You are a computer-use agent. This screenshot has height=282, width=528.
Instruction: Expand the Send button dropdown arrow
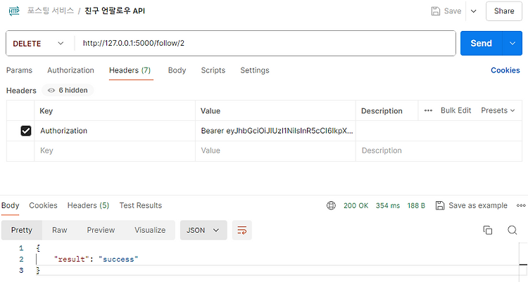513,44
